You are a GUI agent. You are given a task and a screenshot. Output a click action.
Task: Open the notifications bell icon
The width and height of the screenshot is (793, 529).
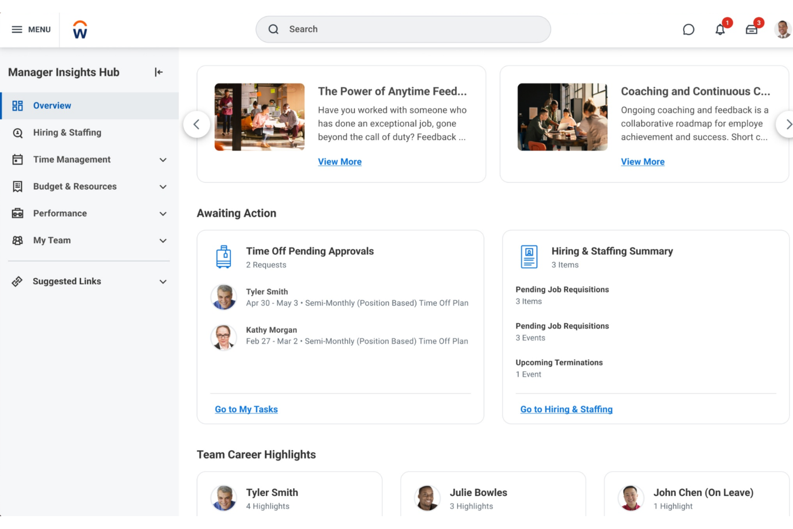(720, 29)
